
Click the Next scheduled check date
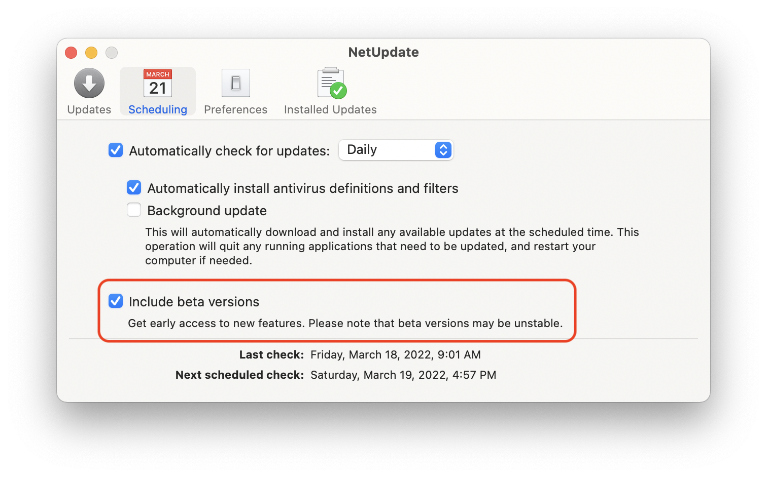pos(403,375)
